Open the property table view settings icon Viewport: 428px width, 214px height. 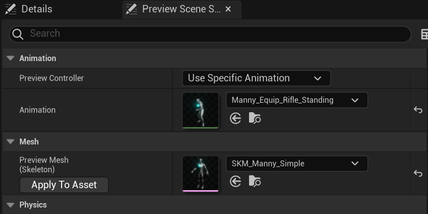[x=424, y=34]
